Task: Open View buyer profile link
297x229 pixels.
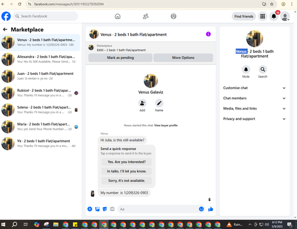Action: tap(166, 126)
